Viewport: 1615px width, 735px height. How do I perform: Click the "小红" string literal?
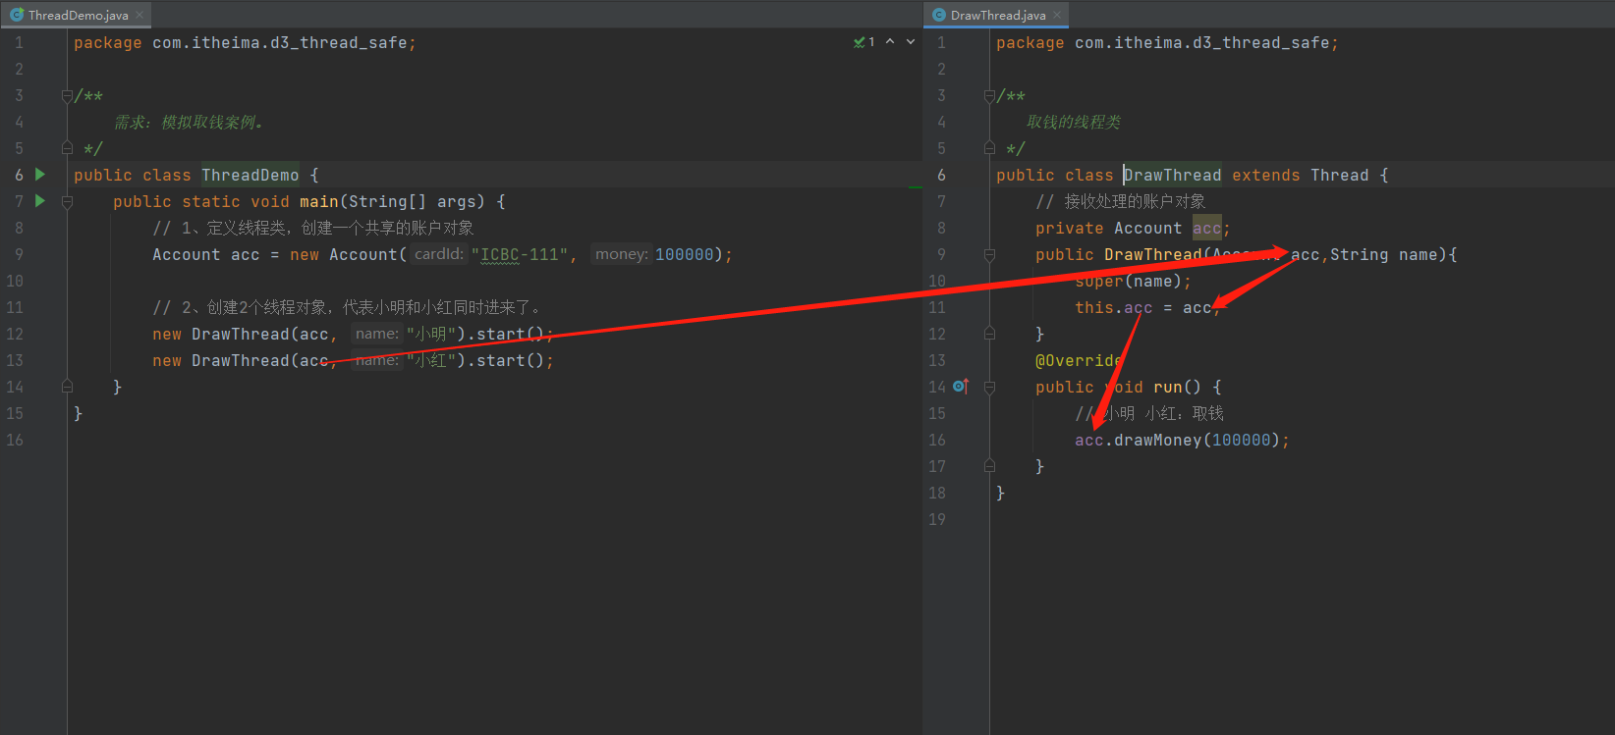tap(431, 360)
